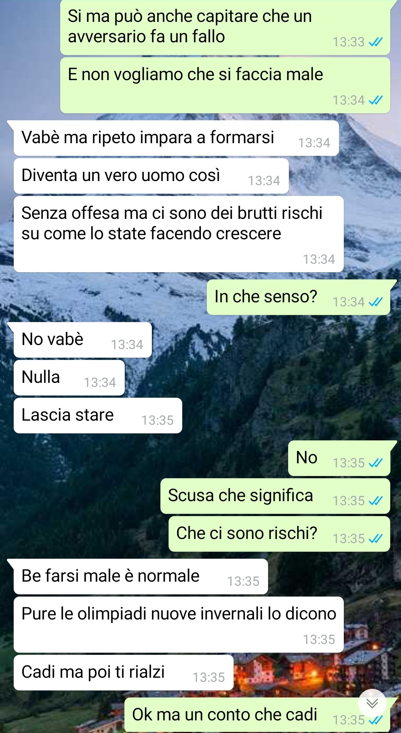Viewport: 401px width, 733px height.
Task: Tap read checkmarks on "E non vogliamo" message
Action: pos(375,100)
